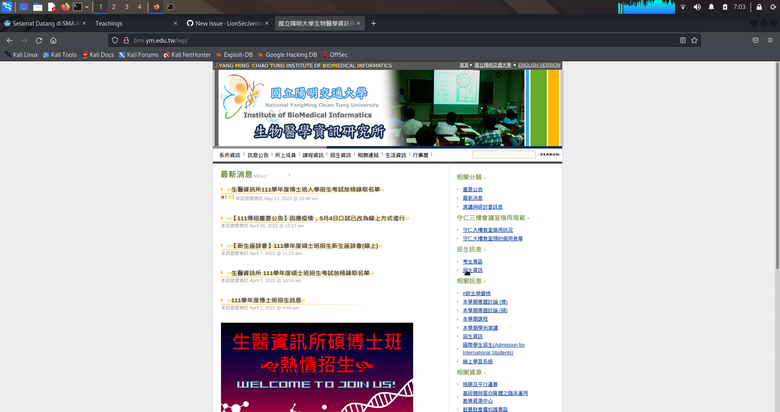Screen dimensions: 780x412
Task: Open the 新生座談會 news post
Action: pyautogui.click(x=305, y=246)
